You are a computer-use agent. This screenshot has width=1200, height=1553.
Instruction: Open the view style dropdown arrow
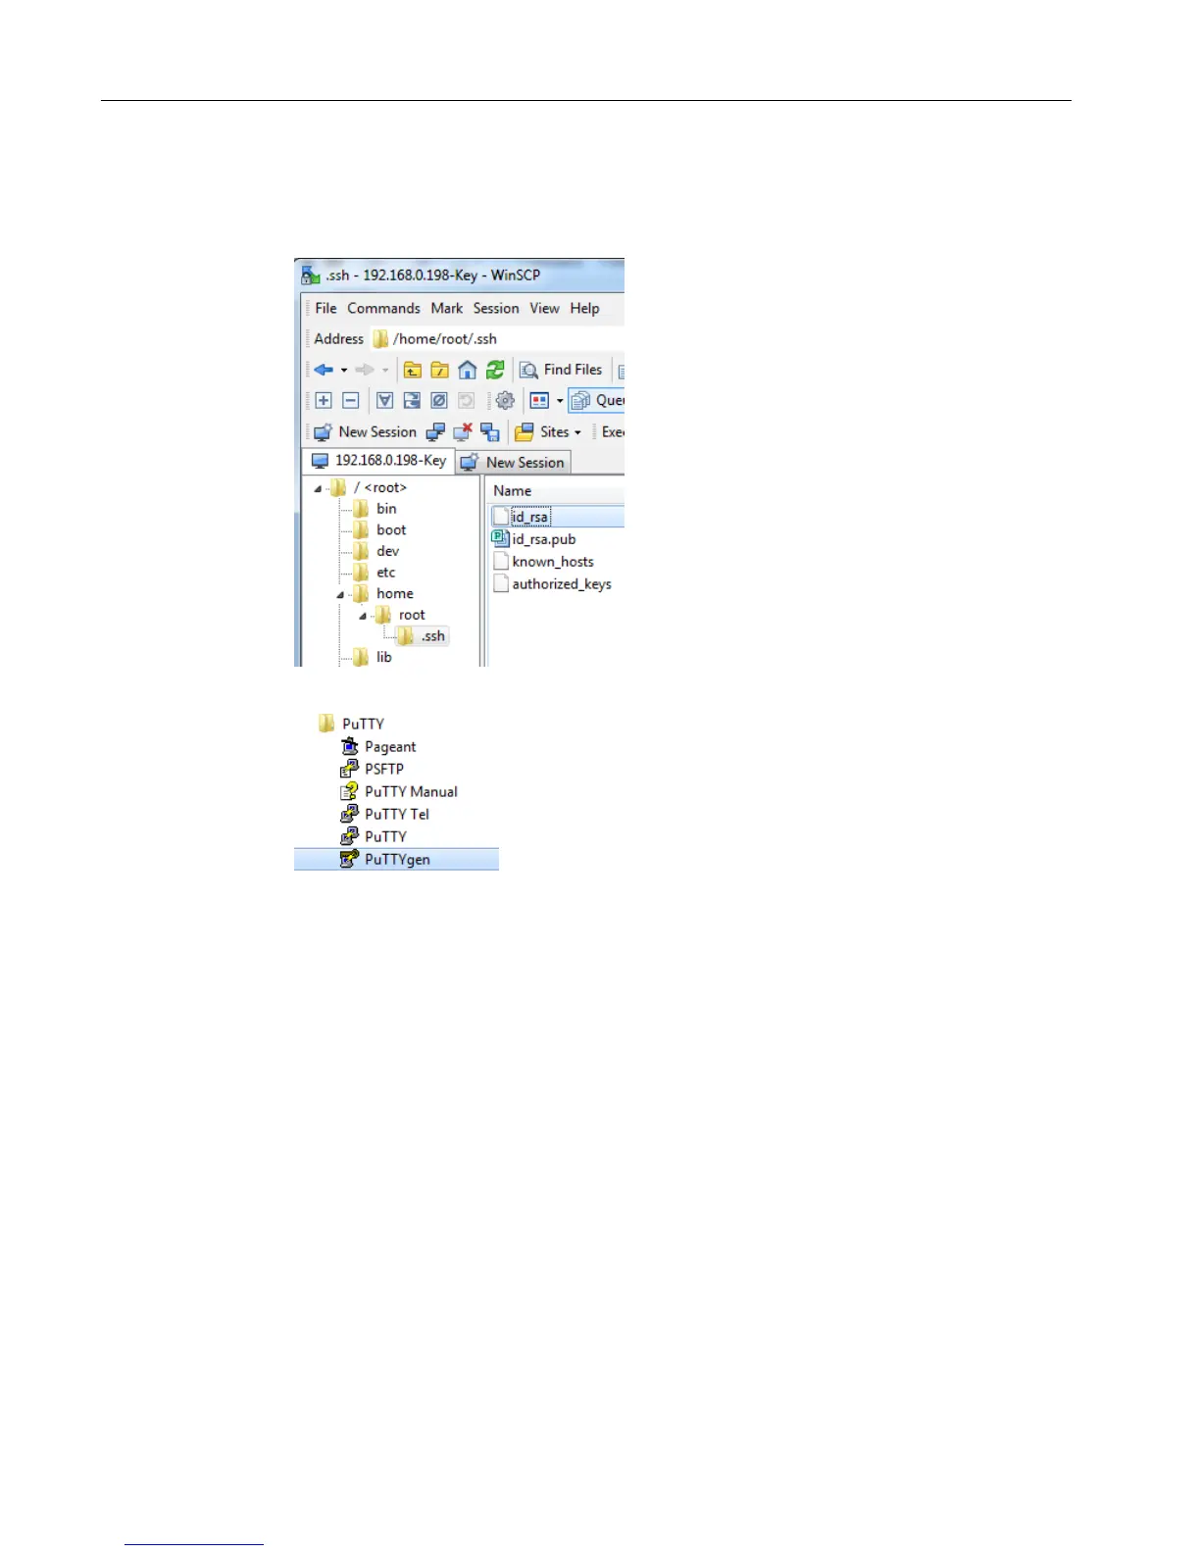[560, 401]
